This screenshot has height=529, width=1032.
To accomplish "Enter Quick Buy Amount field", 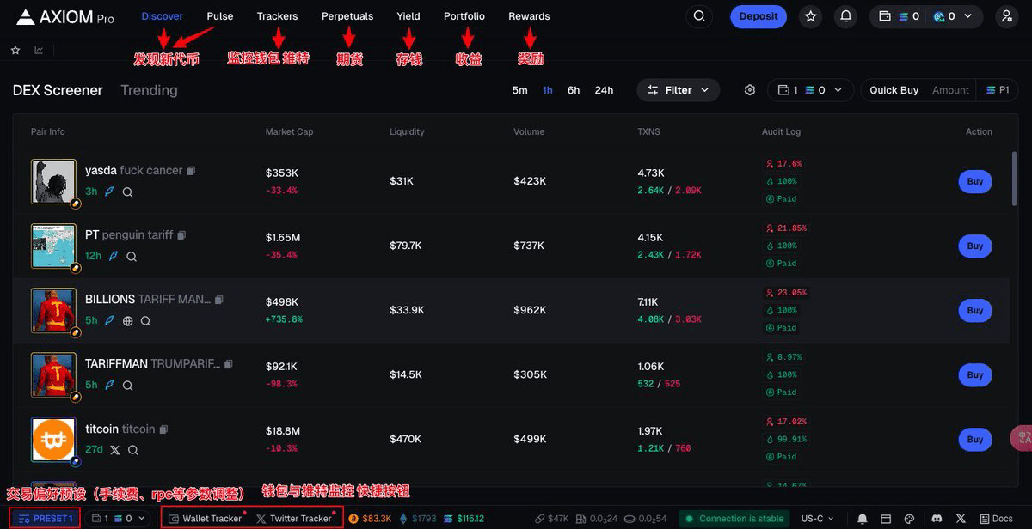I will point(950,90).
